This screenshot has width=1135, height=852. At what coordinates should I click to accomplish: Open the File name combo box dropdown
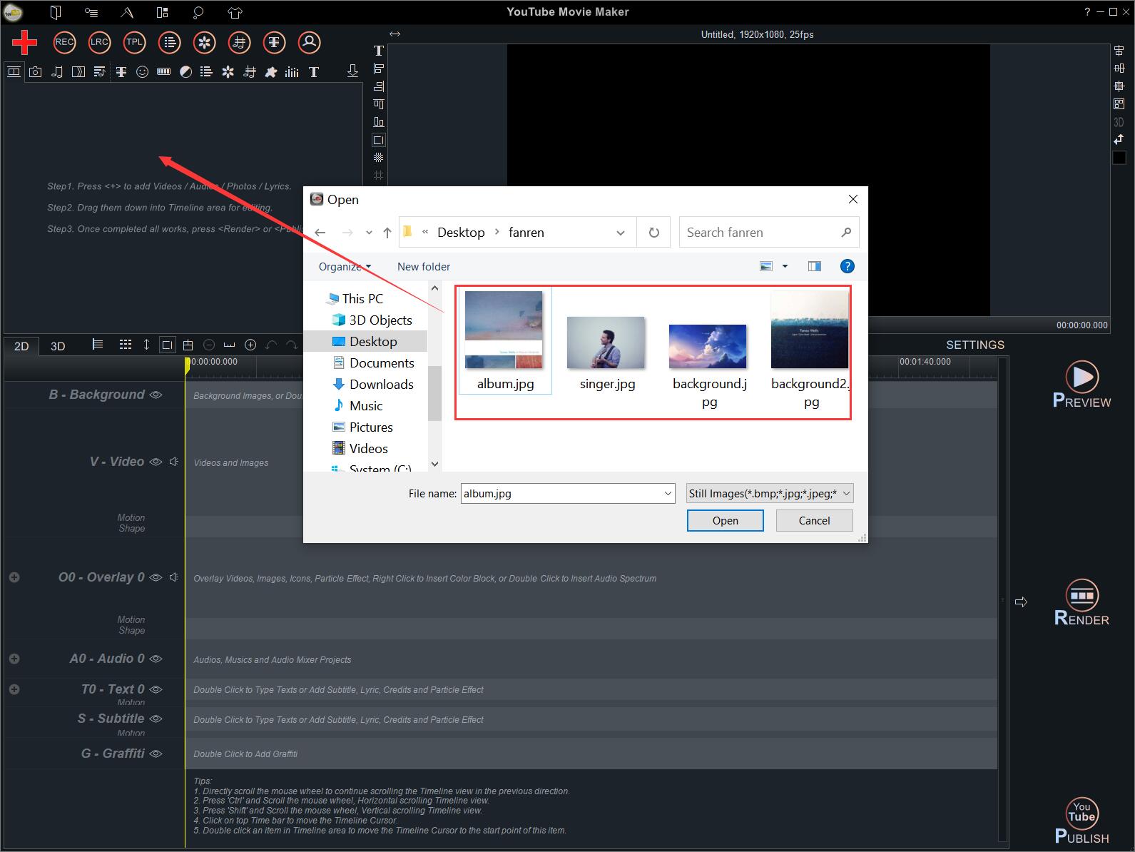[668, 493]
